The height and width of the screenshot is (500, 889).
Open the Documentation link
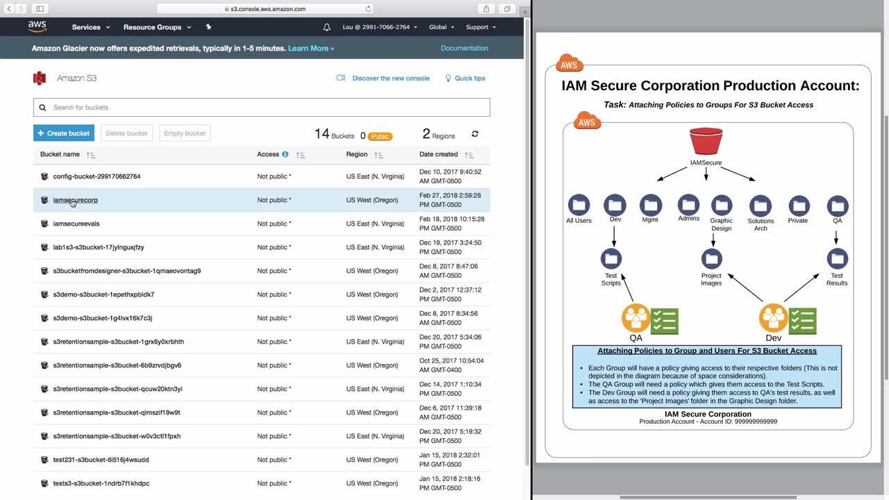(465, 49)
